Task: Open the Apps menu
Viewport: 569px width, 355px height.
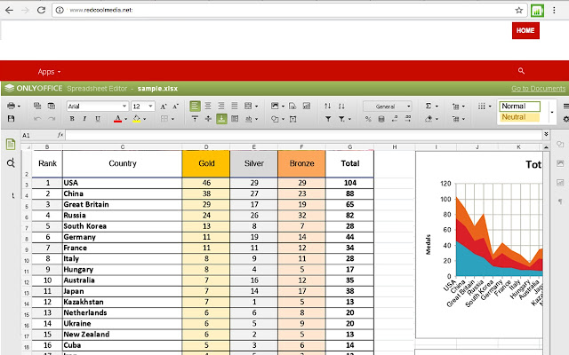Action: (x=49, y=71)
